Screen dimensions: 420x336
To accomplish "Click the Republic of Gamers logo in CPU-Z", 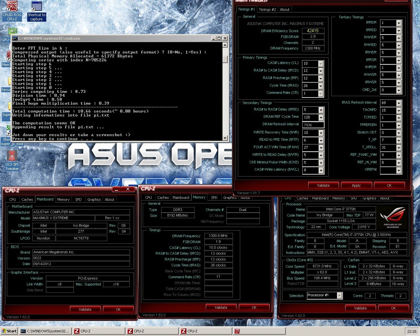I will click(x=392, y=218).
